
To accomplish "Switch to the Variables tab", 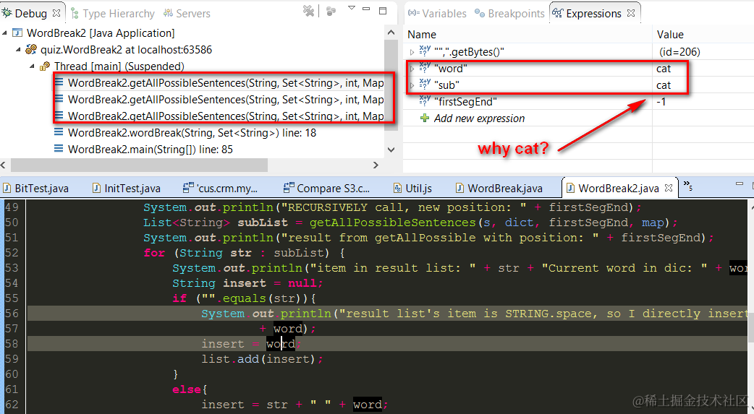I will coord(437,14).
